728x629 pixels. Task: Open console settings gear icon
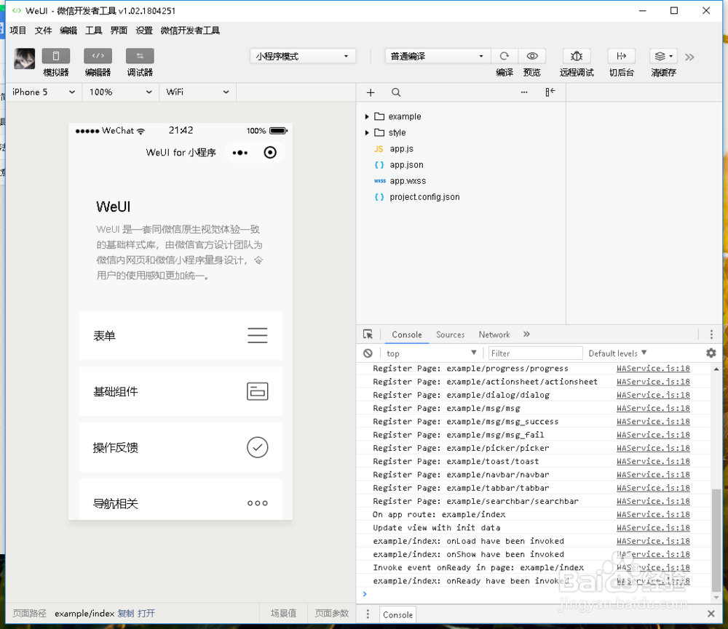tap(711, 353)
